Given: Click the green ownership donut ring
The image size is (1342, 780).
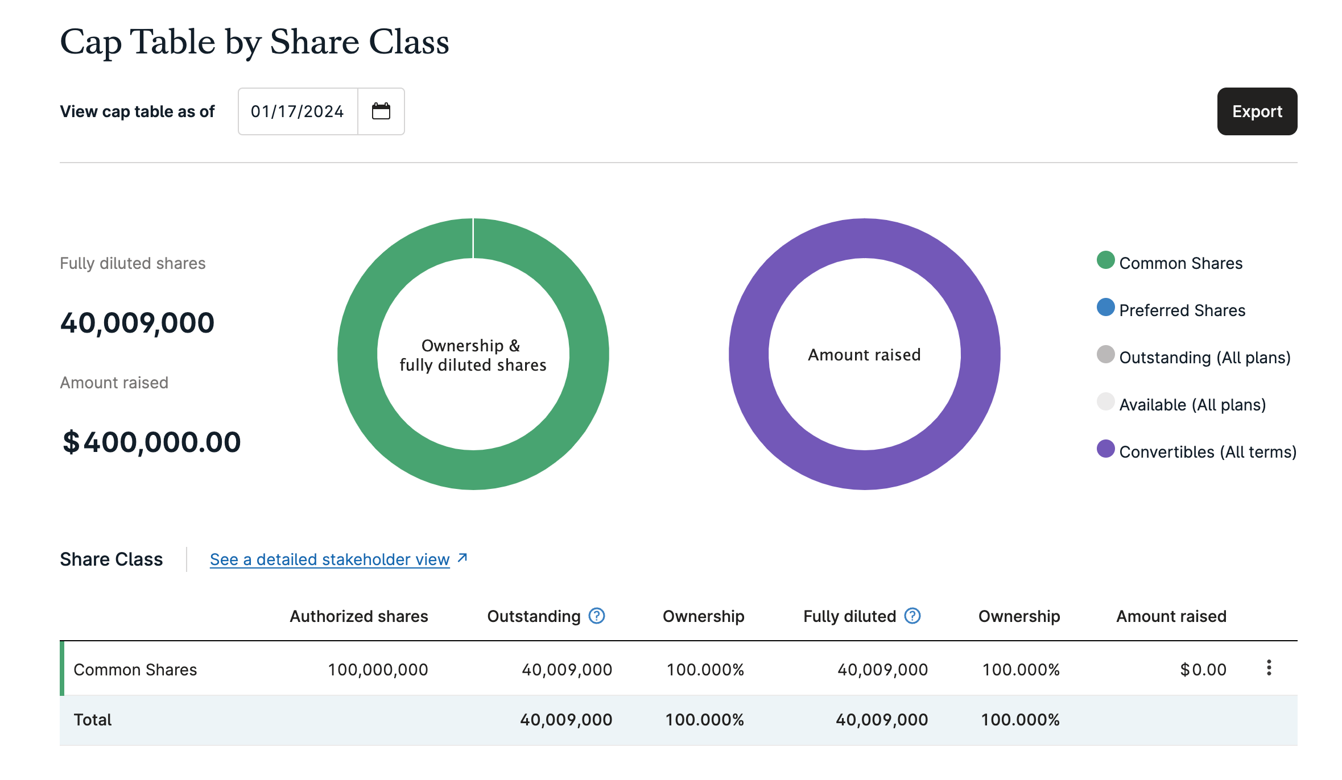Looking at the screenshot, I should point(357,354).
